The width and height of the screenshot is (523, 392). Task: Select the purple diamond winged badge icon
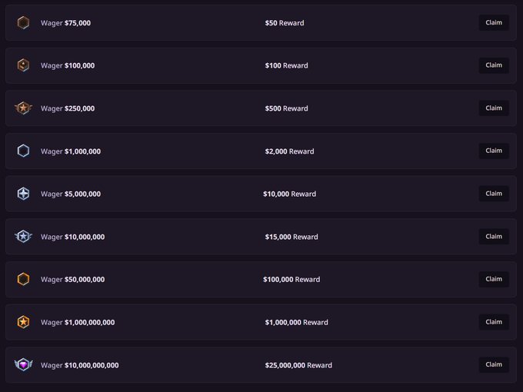23,364
